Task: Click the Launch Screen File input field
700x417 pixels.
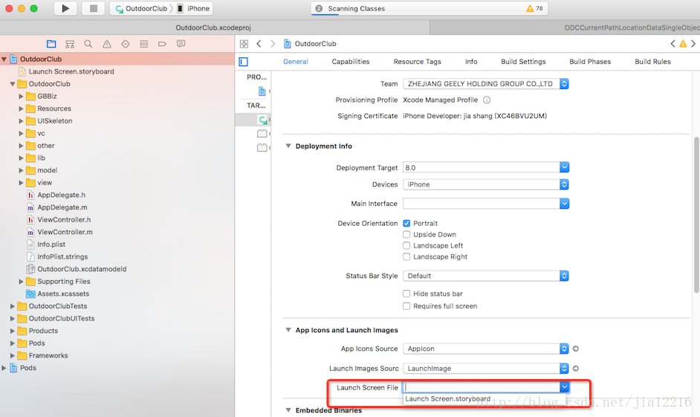Action: 482,387
